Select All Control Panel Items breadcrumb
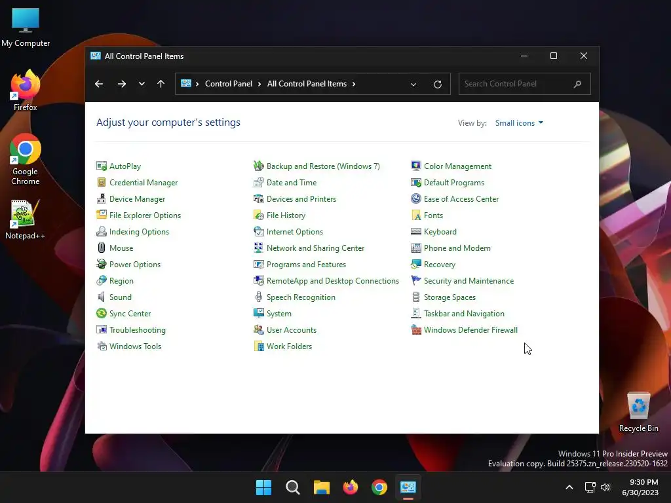 pos(307,84)
